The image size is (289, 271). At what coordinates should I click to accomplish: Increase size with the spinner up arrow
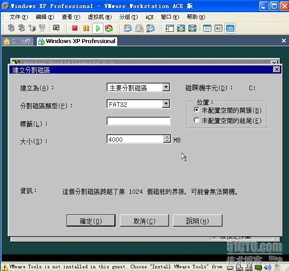(x=167, y=137)
